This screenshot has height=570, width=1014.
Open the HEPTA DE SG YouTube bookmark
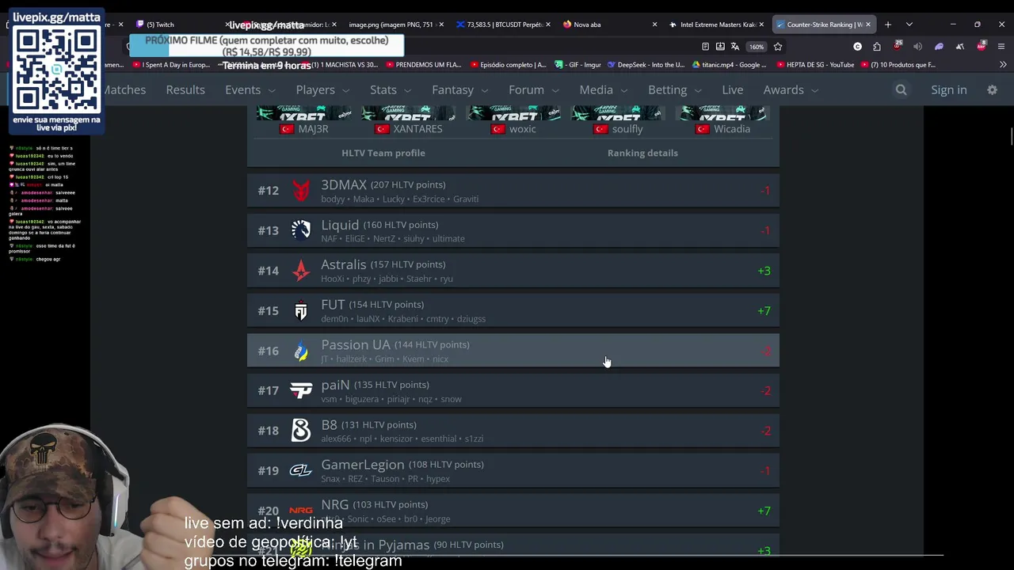click(814, 65)
